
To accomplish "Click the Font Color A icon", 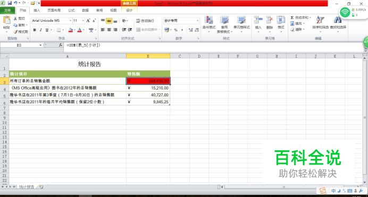I will click(80, 30).
